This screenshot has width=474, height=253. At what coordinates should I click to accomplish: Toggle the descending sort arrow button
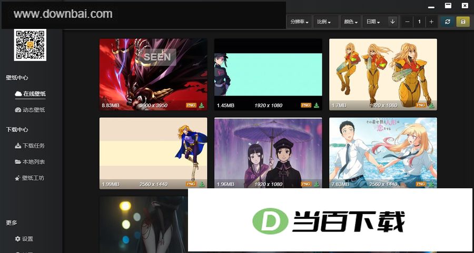tap(393, 22)
